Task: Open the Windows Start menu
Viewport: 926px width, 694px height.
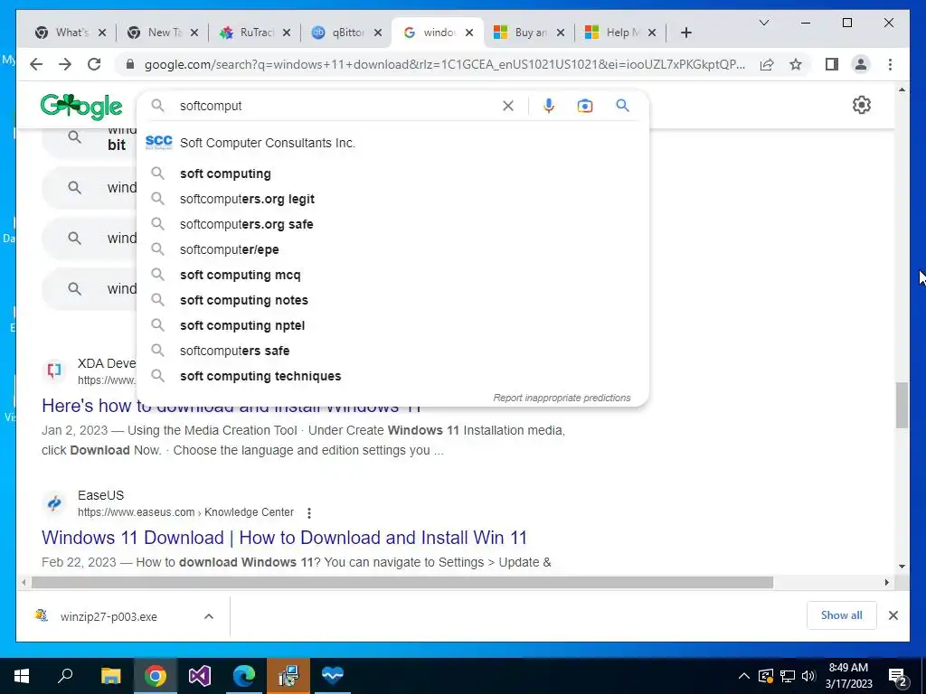Action: tap(22, 676)
